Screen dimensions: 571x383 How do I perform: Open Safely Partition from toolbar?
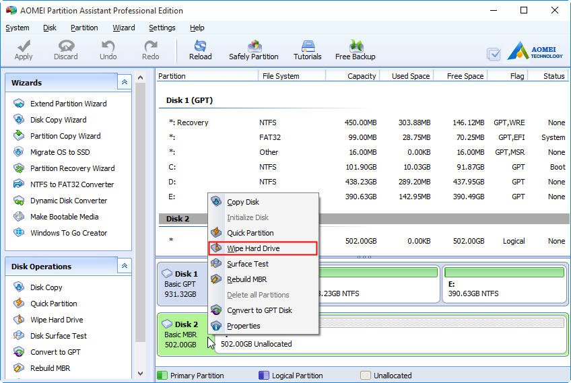tap(254, 50)
